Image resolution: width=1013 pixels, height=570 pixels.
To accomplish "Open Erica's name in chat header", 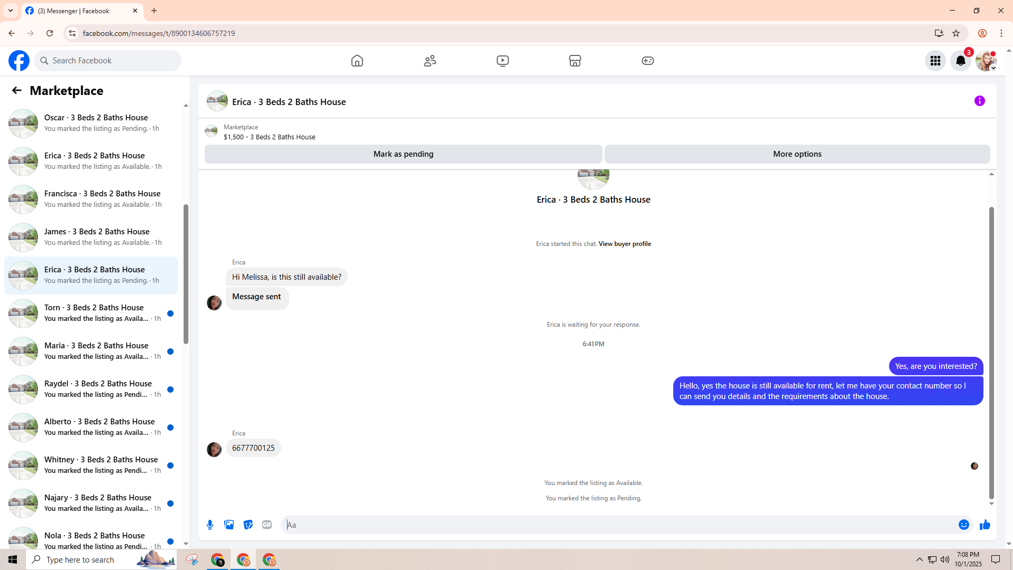I will tap(289, 102).
